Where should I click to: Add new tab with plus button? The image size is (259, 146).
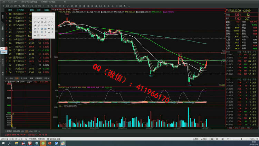tap(39, 131)
